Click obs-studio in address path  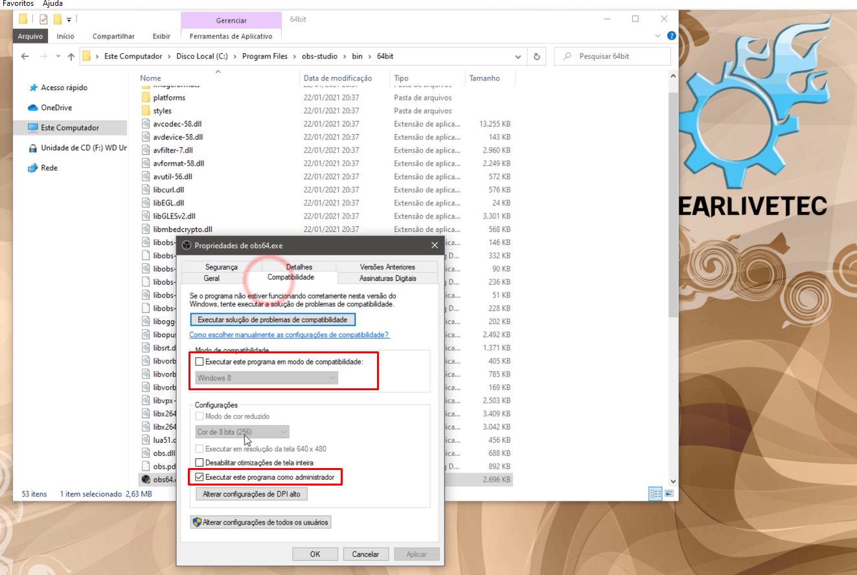(x=320, y=56)
